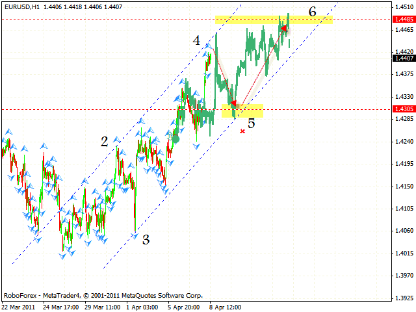Click the 24 Mar 17:00 time label
Image resolution: width=416 pixels, height=312 pixels.
[x=60, y=307]
